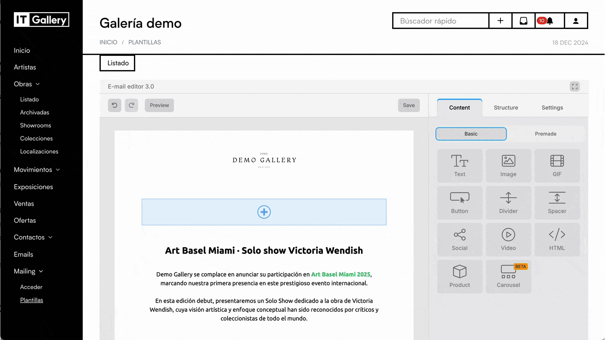This screenshot has width=605, height=340.
Task: Click the plus add button in header
Action: (500, 21)
